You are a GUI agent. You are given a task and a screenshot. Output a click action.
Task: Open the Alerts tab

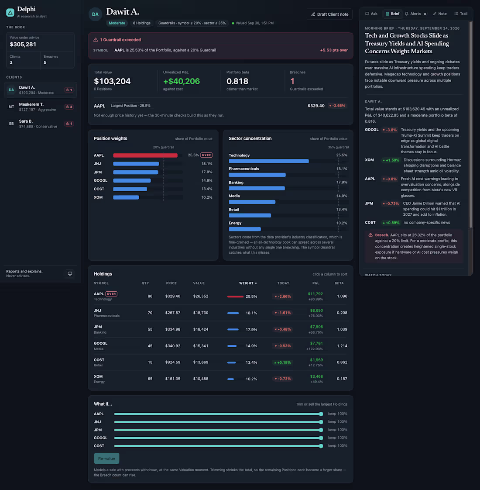click(416, 14)
